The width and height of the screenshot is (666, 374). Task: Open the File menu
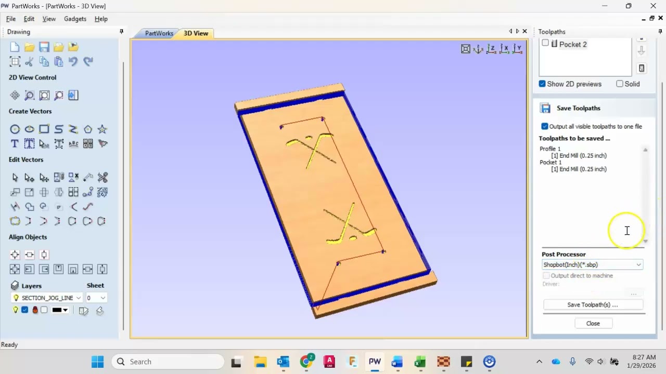pyautogui.click(x=11, y=19)
